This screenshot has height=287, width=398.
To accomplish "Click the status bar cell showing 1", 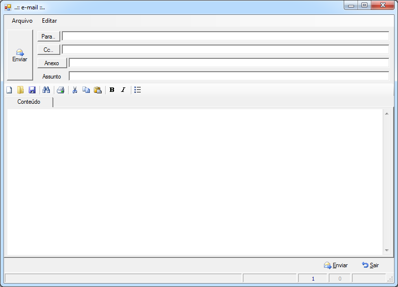I will (313, 279).
